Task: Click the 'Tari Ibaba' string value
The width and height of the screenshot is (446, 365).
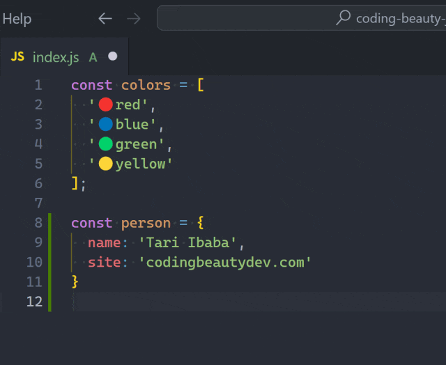Action: pyautogui.click(x=187, y=242)
